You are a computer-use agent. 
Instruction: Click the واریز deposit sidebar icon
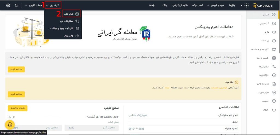(274, 32)
